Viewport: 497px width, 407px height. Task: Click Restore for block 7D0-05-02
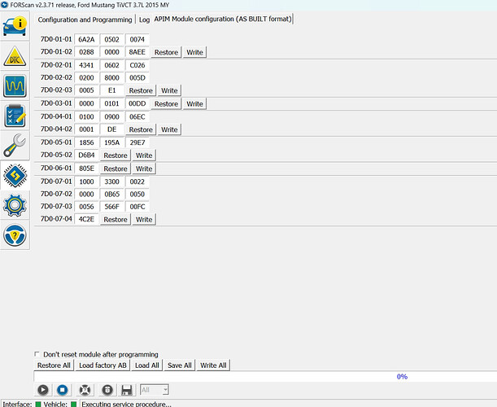[x=116, y=155]
